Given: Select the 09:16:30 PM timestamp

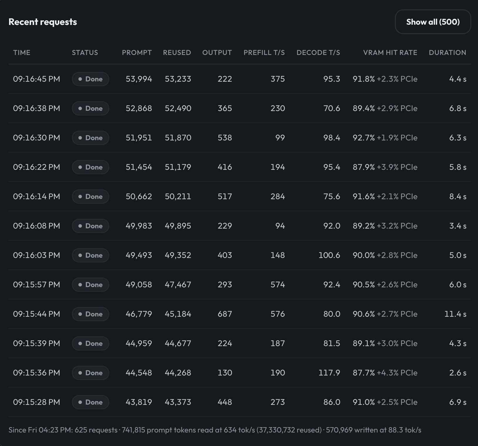Looking at the screenshot, I should 36,138.
